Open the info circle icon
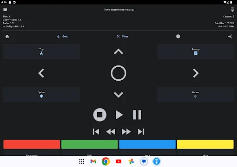Screen dimensions: 237x167 pos(178,36)
